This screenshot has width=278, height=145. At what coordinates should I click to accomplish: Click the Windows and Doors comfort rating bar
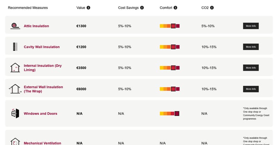(170, 114)
